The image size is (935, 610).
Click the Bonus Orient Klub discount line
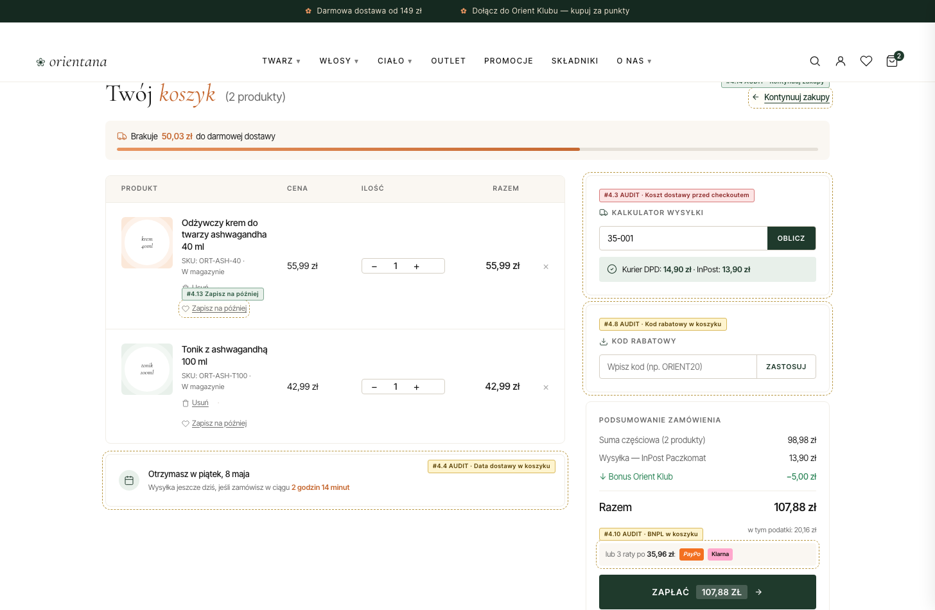pyautogui.click(x=708, y=476)
